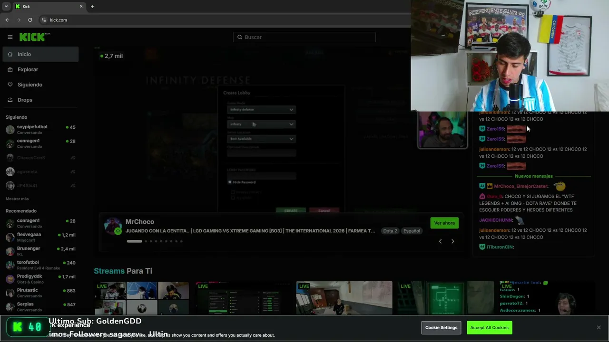Click the Inicio house icon
This screenshot has width=609, height=342.
click(10, 54)
